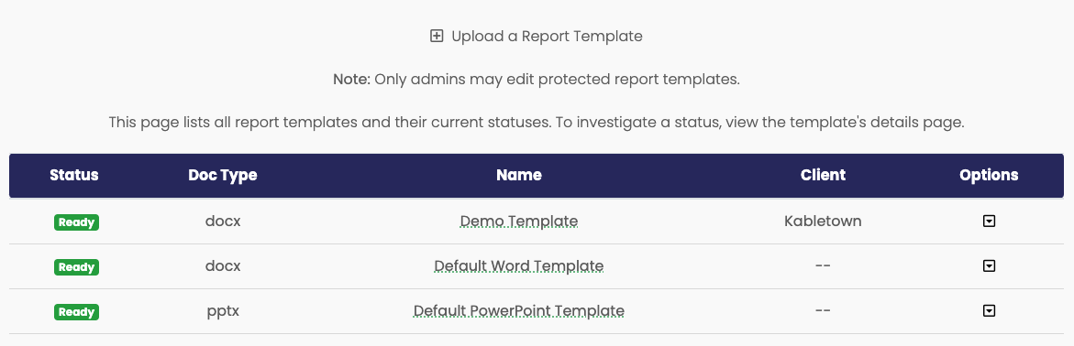
Task: Click the plus icon beside Upload a Report Template
Action: click(437, 37)
